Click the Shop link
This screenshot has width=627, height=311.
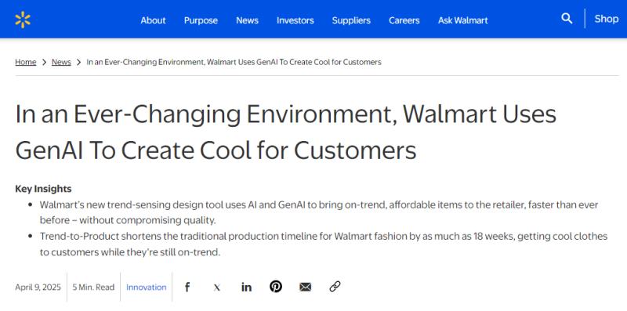[x=606, y=19]
